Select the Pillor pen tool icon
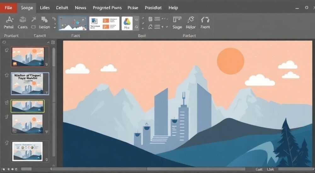The height and width of the screenshot is (173, 315). pyautogui.click(x=191, y=20)
